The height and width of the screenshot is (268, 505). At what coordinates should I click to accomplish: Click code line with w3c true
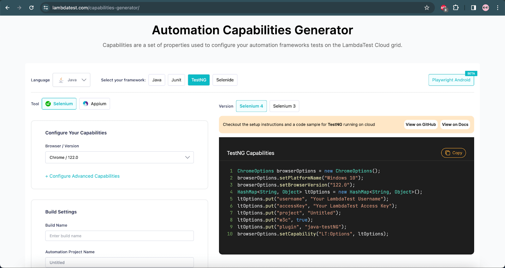tap(275, 220)
